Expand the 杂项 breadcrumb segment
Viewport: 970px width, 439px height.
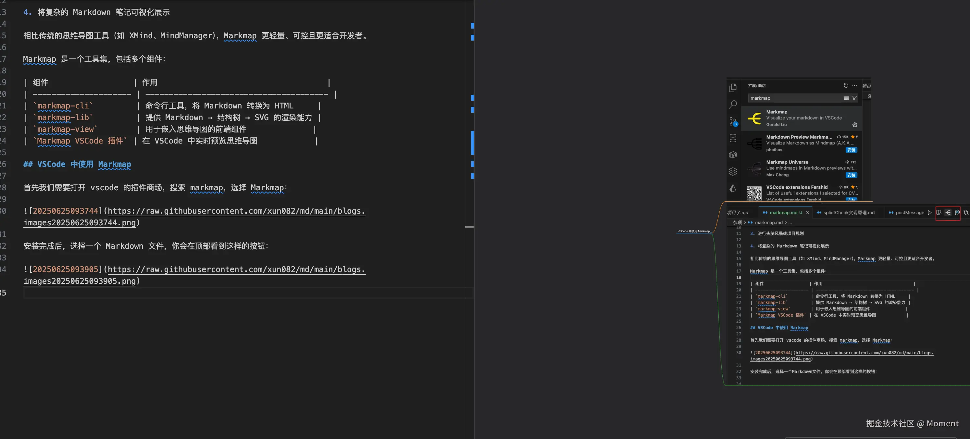pyautogui.click(x=737, y=222)
